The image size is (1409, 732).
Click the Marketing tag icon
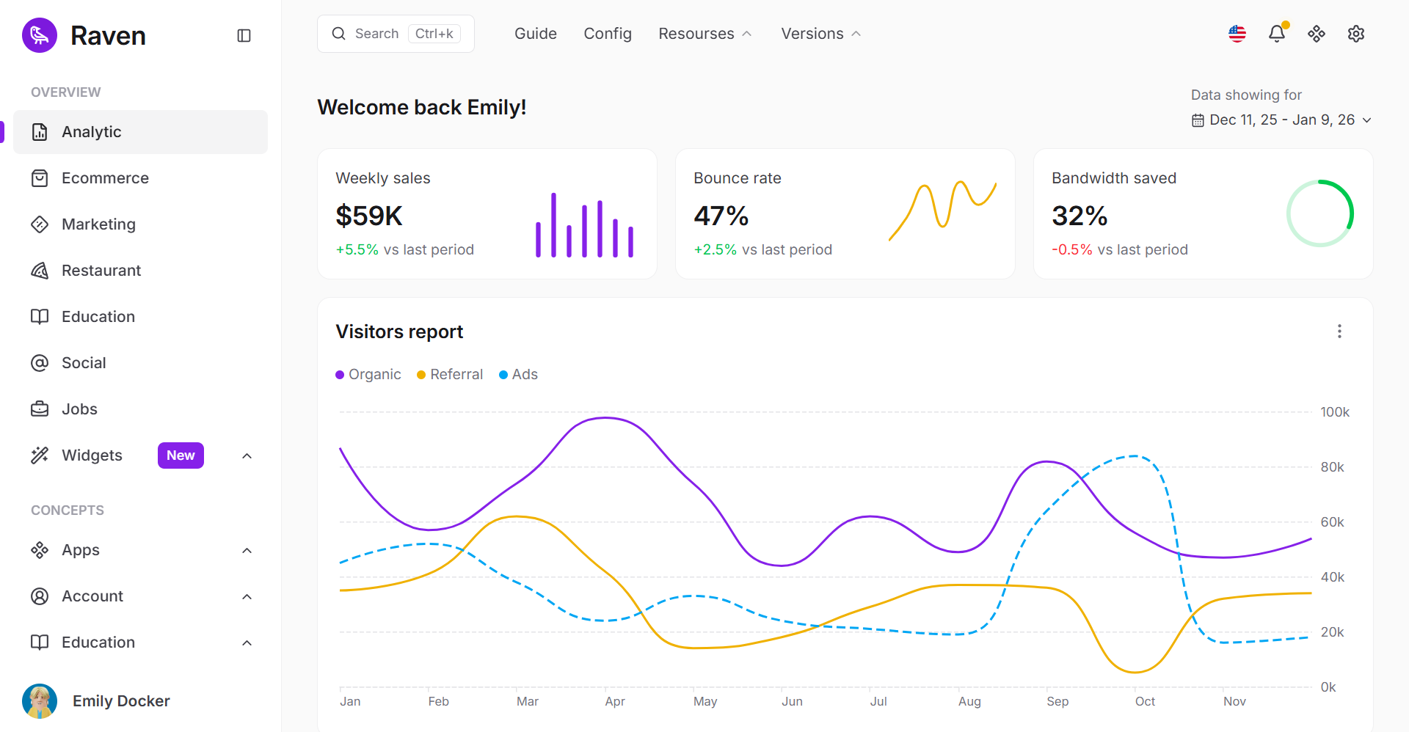coord(40,224)
